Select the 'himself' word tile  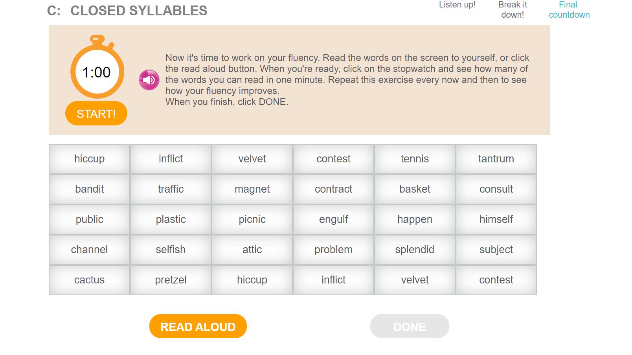point(496,220)
